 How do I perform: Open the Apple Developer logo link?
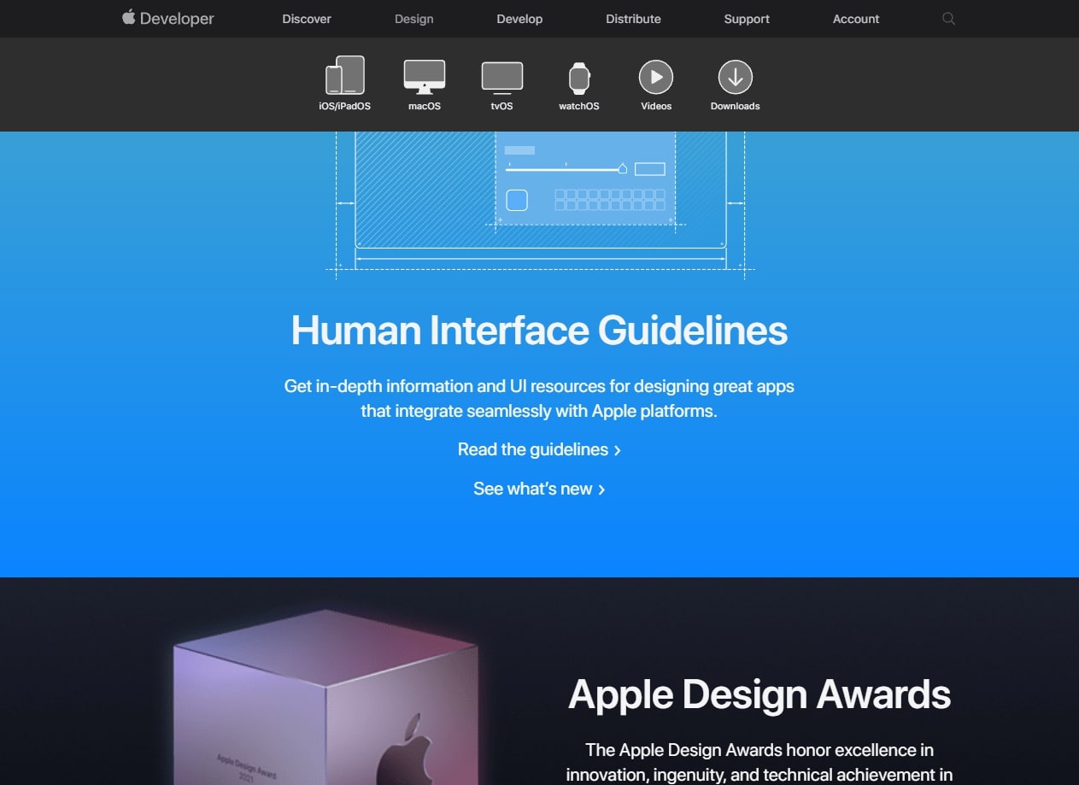pyautogui.click(x=167, y=18)
